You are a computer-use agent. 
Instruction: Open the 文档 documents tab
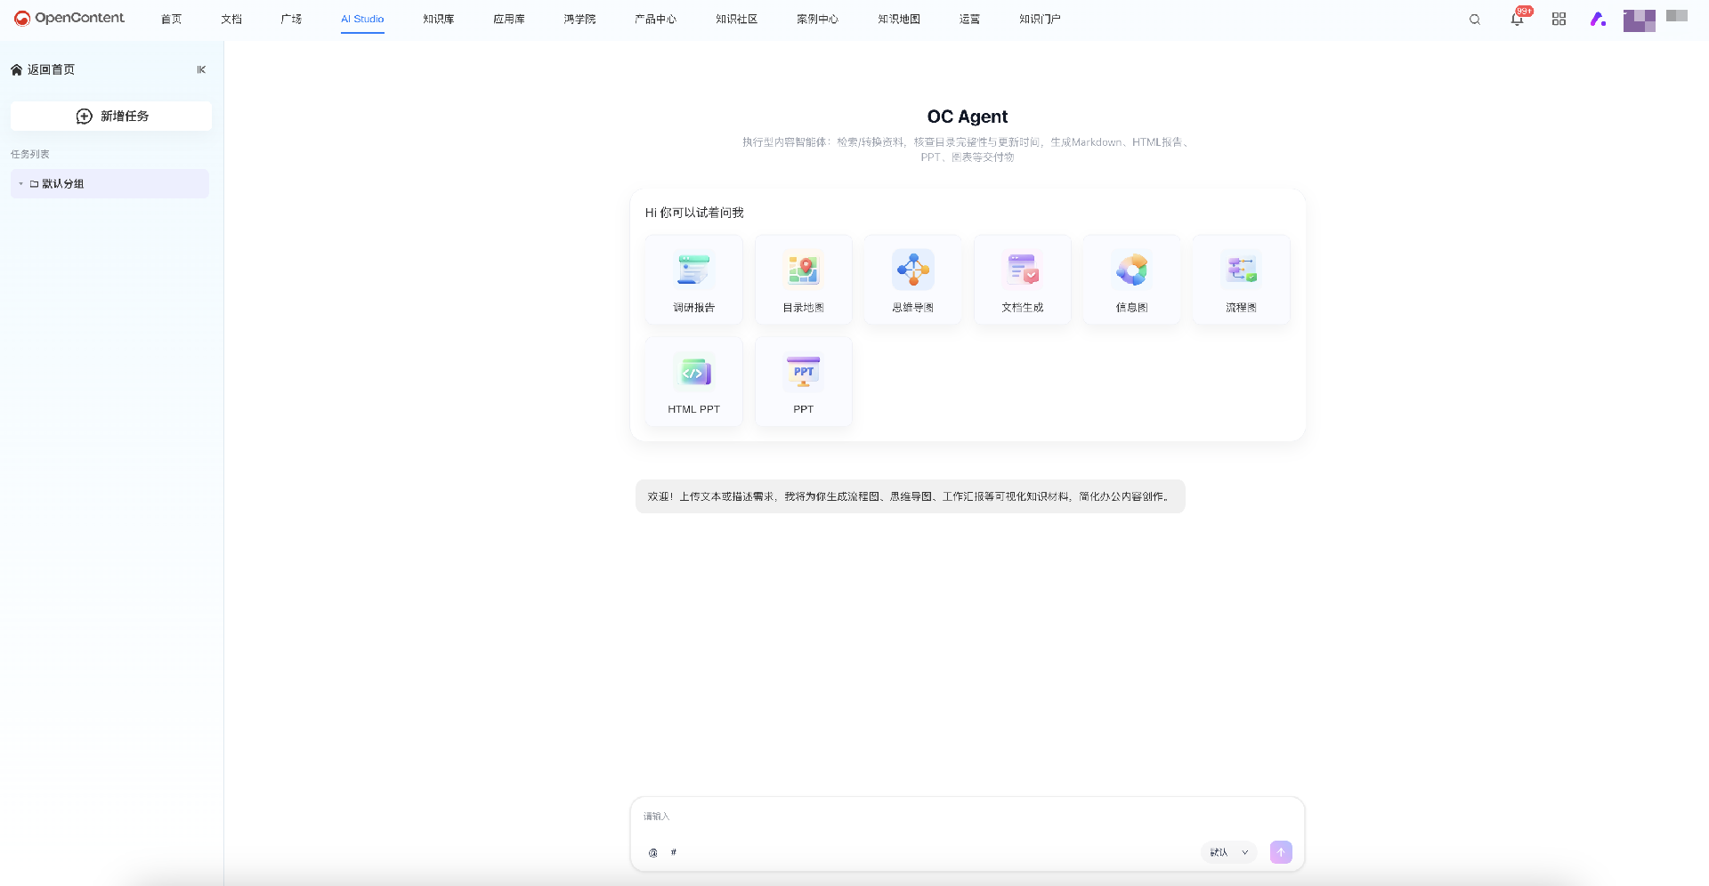click(x=231, y=20)
